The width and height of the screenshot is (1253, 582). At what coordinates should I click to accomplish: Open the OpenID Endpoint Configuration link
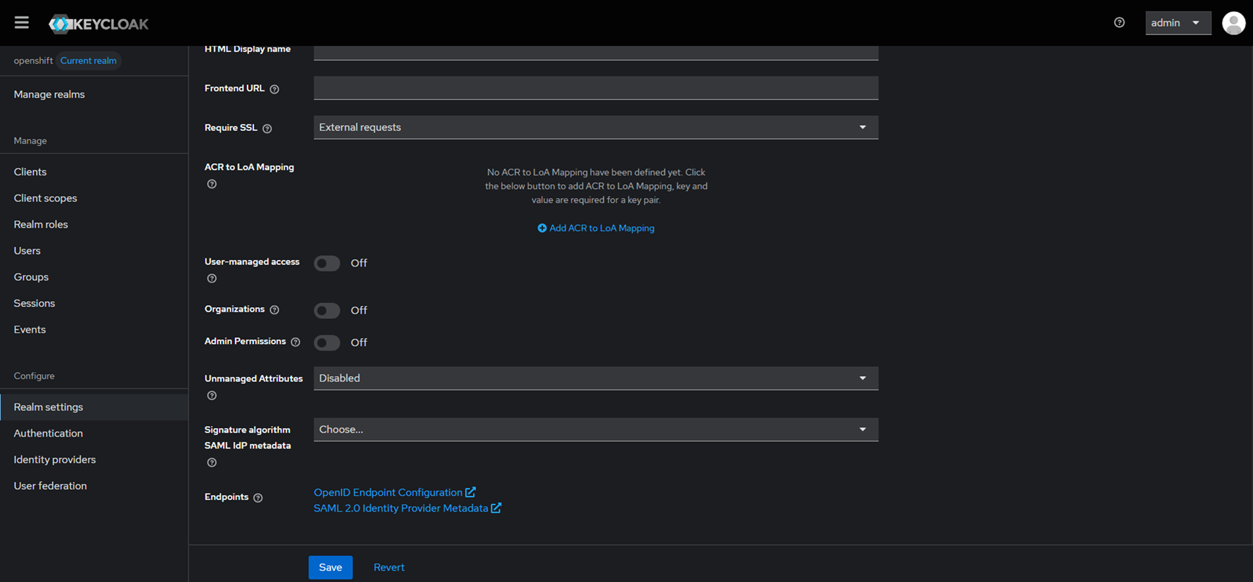388,493
